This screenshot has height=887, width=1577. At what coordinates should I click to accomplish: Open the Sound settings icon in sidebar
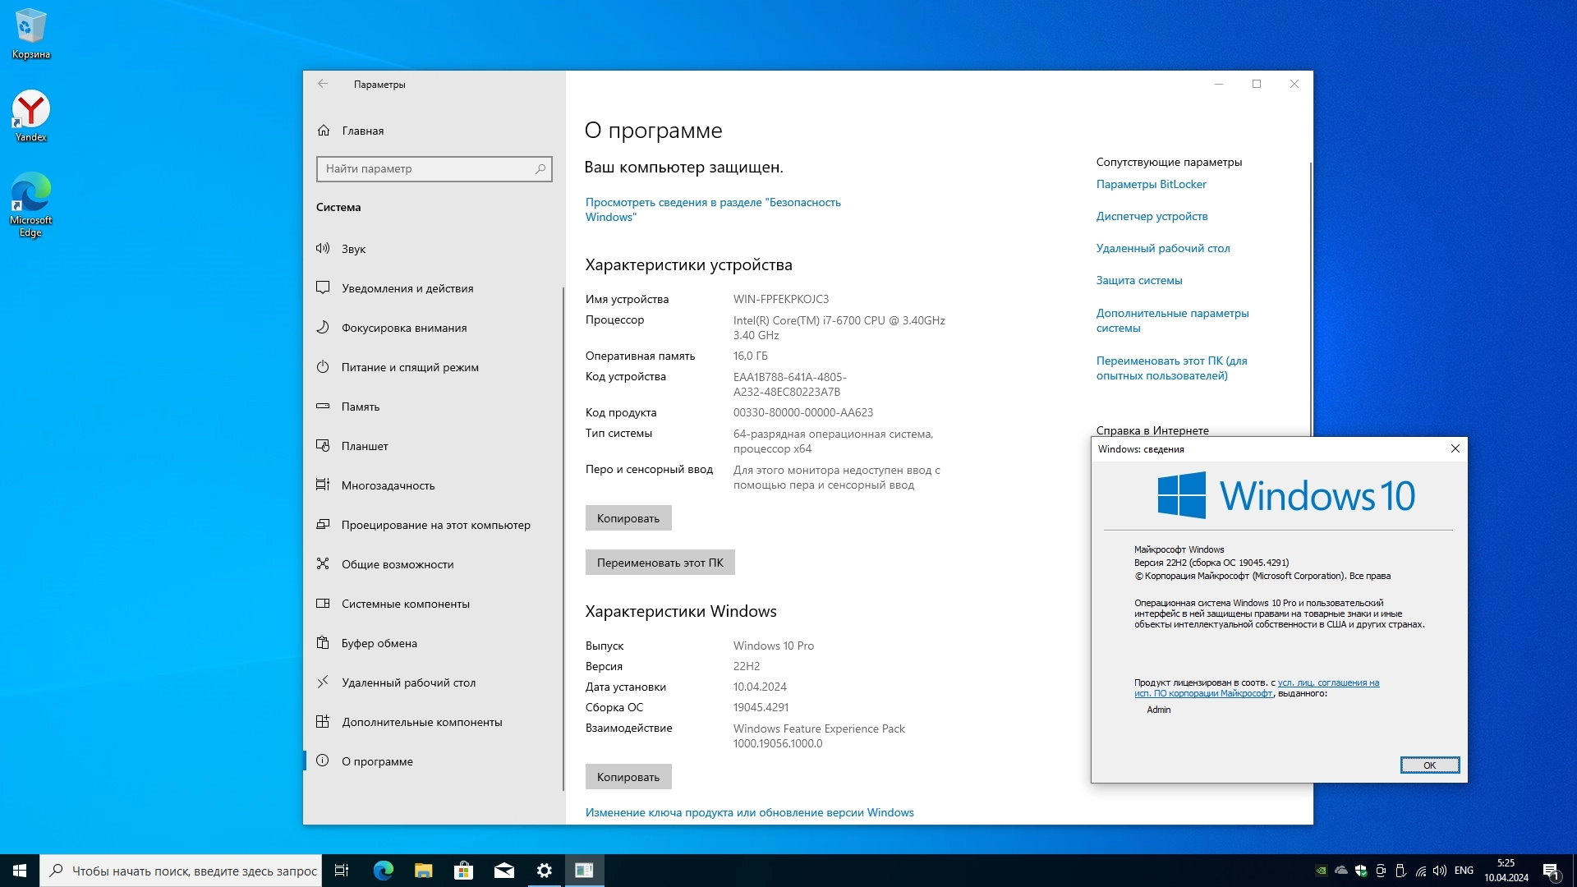click(x=323, y=249)
